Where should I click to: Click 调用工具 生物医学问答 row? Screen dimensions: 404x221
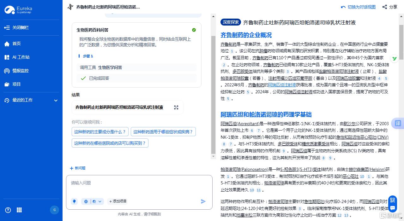[x=136, y=67]
